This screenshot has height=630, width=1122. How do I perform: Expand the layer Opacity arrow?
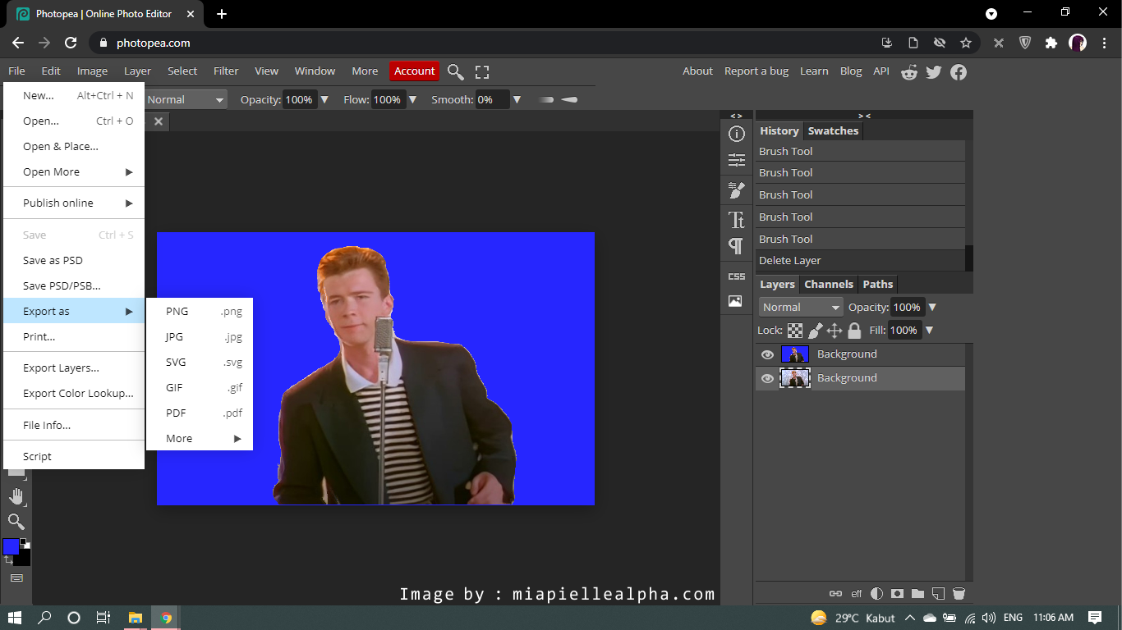point(932,308)
